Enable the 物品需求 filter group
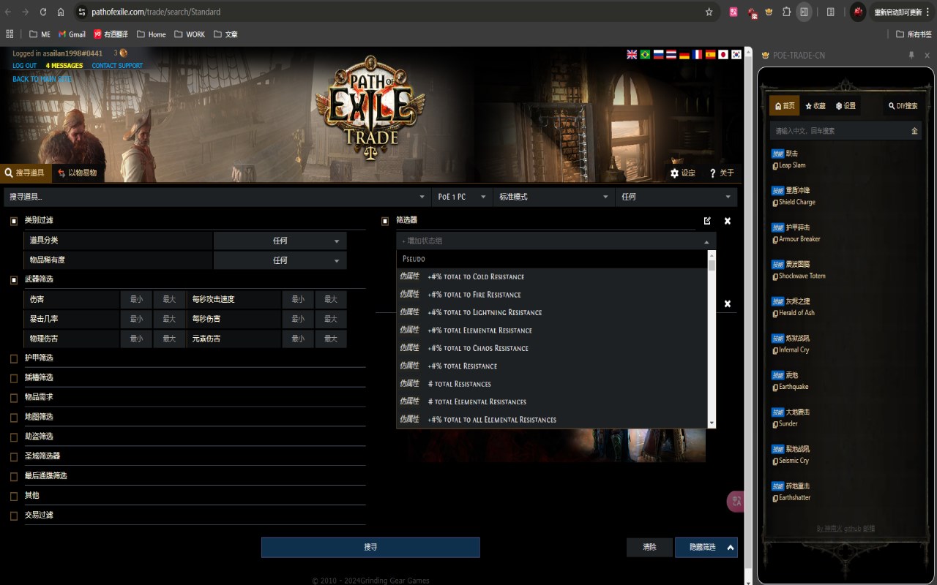This screenshot has width=937, height=585. pos(14,398)
